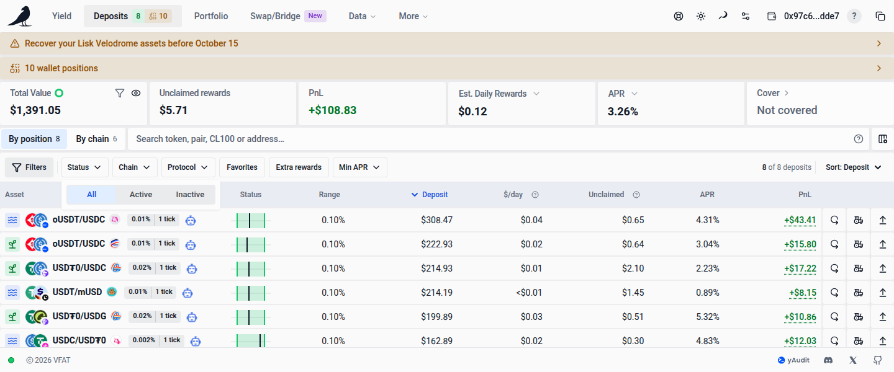Screen dimensions: 894x372
Task: Select the Active status option
Action: coord(141,195)
